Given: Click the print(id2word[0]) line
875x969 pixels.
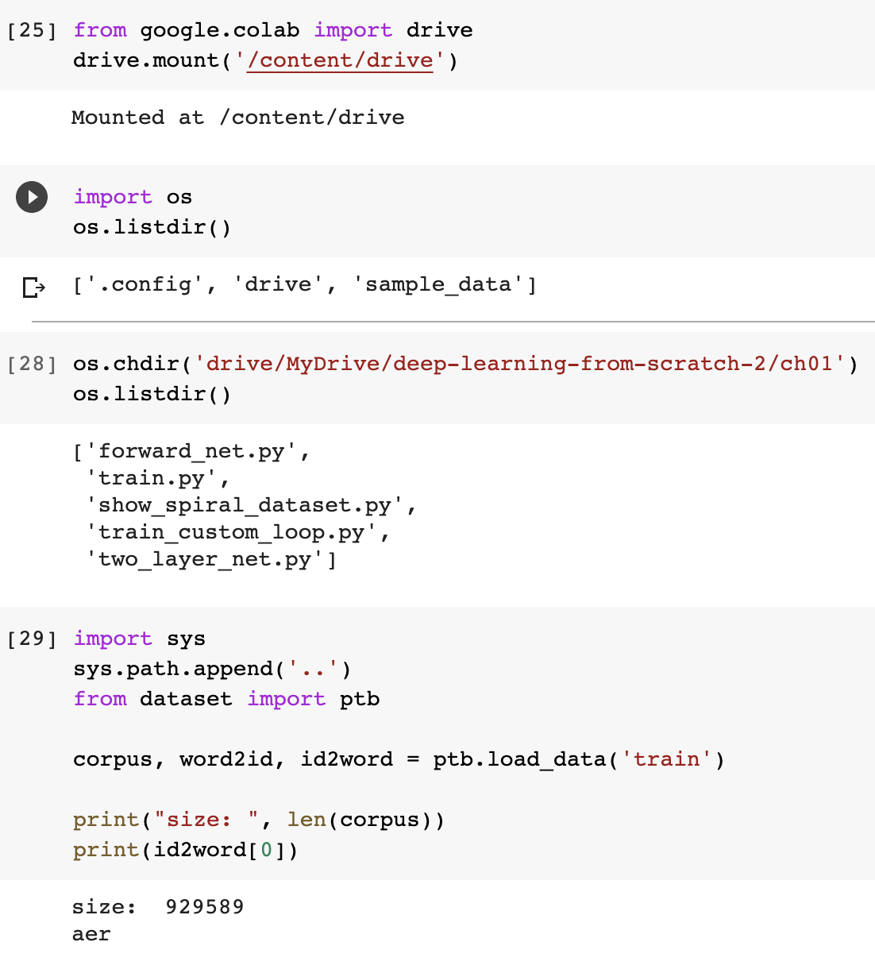Looking at the screenshot, I should pos(186,850).
